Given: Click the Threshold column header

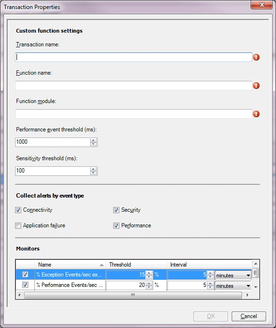Looking at the screenshot, I should tap(136, 265).
